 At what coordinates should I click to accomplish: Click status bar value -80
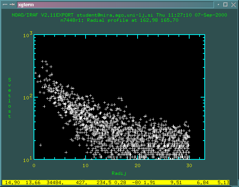pyautogui.click(x=136, y=182)
